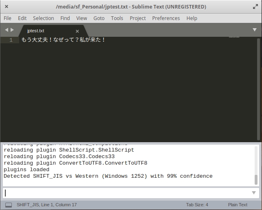Open the Plain Text syntax selector
Image resolution: width=262 pixels, height=210 pixels.
(x=238, y=205)
